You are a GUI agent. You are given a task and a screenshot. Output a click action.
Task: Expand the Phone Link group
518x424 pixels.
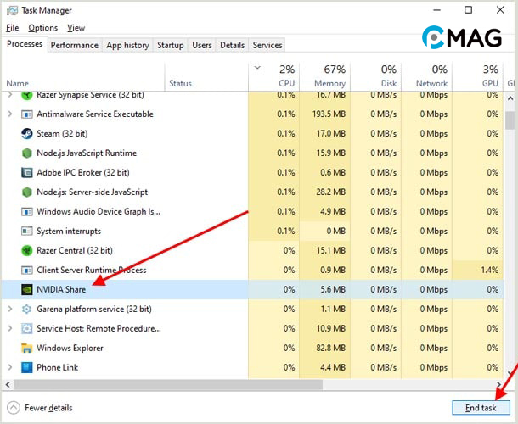click(10, 367)
